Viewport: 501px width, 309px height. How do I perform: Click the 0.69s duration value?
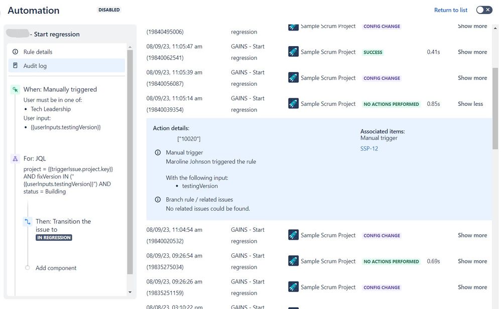point(433,261)
